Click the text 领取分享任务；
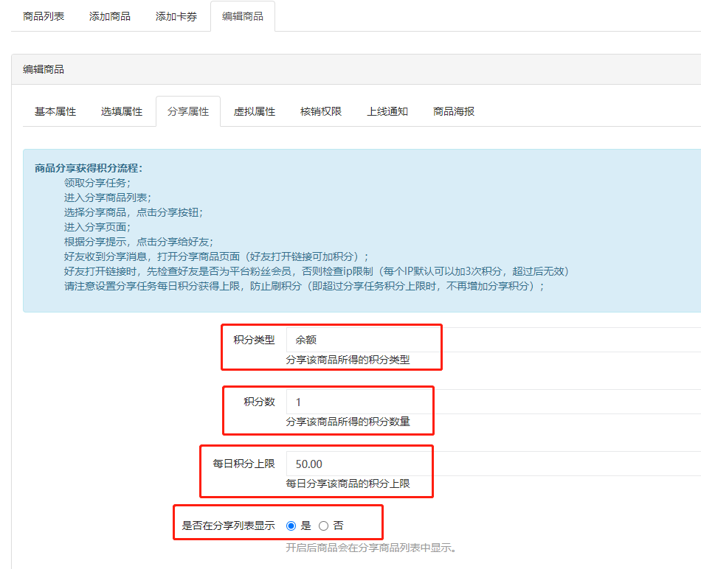Image resolution: width=701 pixels, height=569 pixels. [97, 183]
